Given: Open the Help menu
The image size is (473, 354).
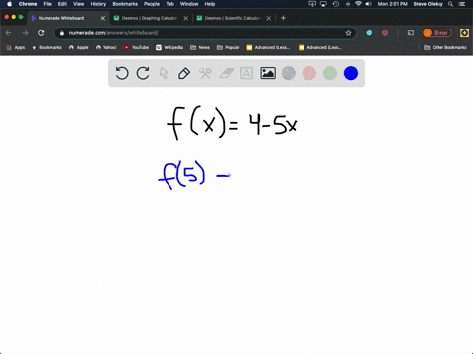Looking at the screenshot, I should pos(210,4).
